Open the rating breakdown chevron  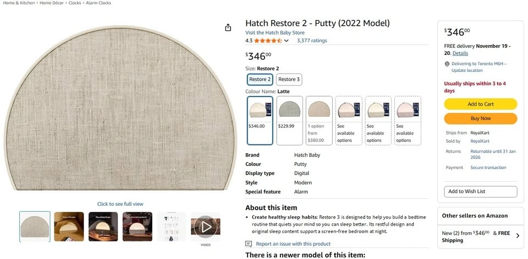point(286,41)
